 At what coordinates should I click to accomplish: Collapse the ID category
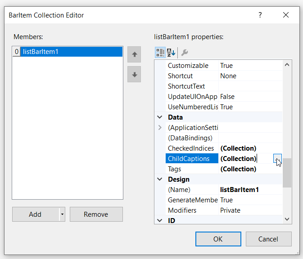[160, 220]
